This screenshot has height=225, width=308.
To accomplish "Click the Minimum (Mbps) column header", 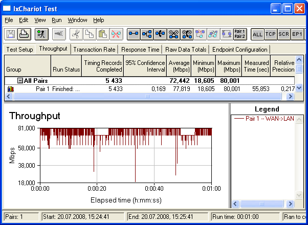I will pyautogui.click(x=204, y=66).
